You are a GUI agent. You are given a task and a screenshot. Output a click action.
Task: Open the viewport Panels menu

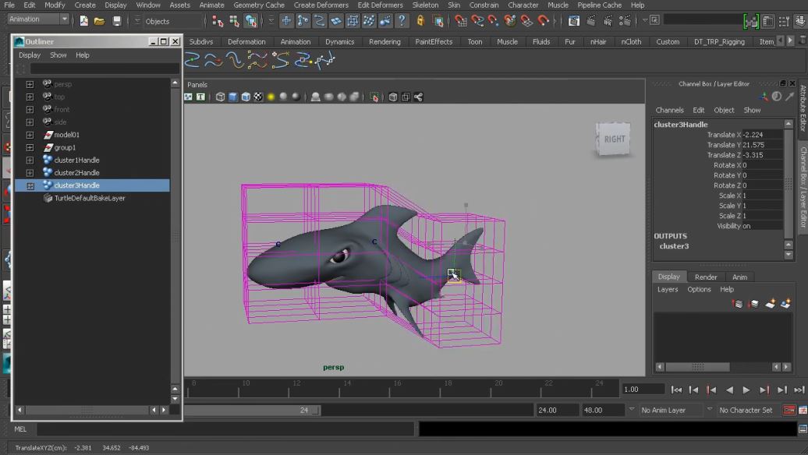pos(197,85)
